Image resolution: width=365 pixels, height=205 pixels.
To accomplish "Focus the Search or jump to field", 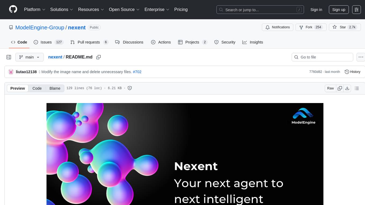I will pos(260,10).
